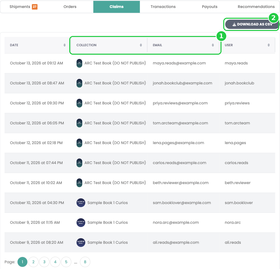This screenshot has width=280, height=269.
Task: Click date October 9, 2026 at 11:15 AM
Action: [35, 223]
